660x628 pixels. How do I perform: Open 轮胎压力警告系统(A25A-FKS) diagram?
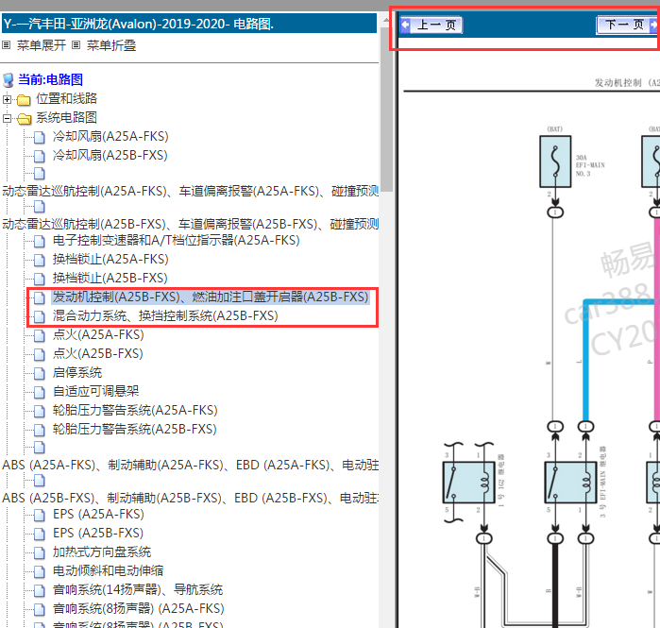click(136, 411)
